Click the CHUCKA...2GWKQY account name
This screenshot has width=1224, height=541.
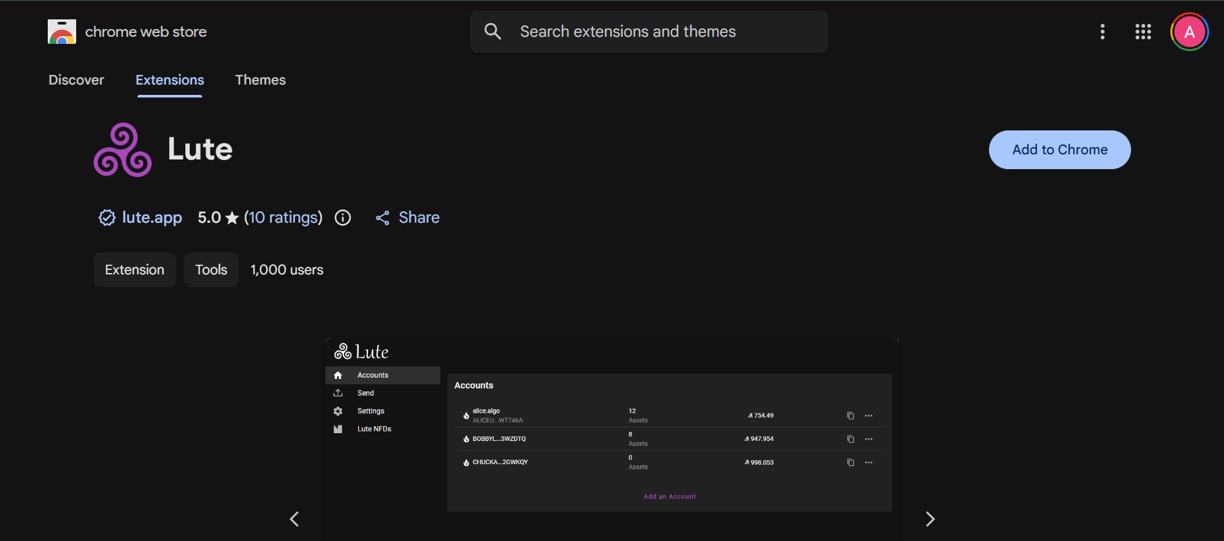pyautogui.click(x=500, y=462)
